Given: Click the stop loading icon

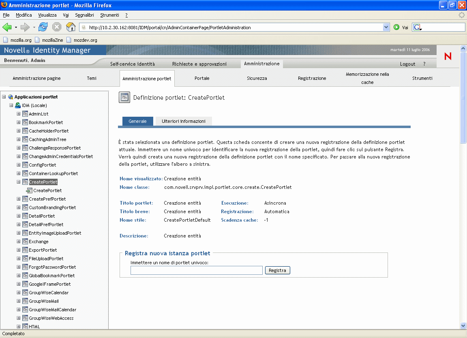Looking at the screenshot, I should coord(57,27).
